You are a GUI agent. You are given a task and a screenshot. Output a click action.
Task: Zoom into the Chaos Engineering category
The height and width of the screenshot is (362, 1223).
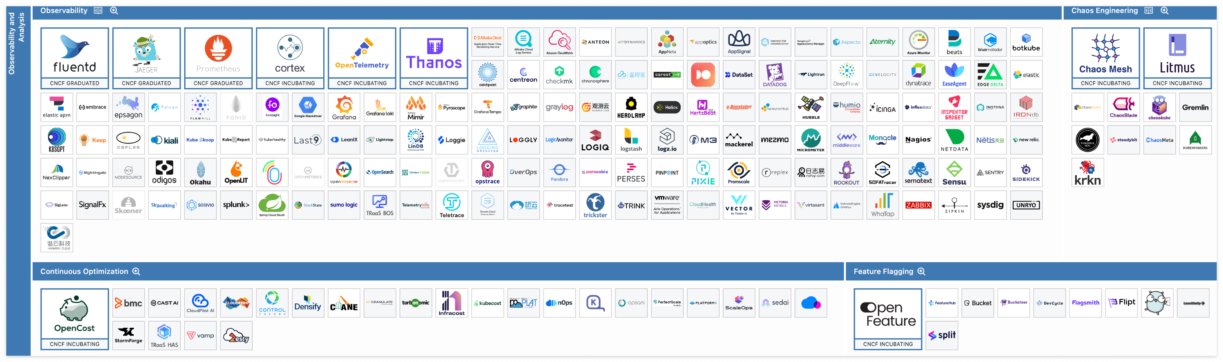tap(1165, 11)
